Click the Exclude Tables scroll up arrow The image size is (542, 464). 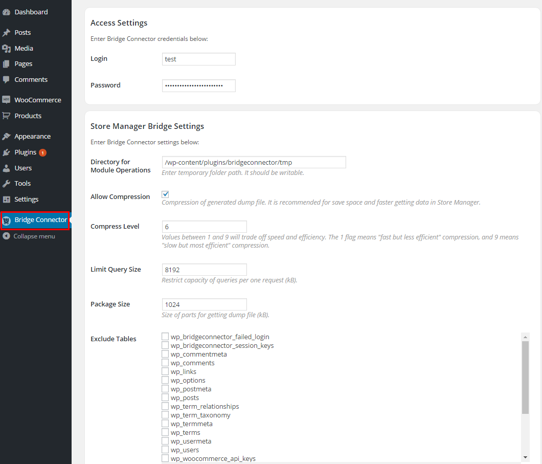pyautogui.click(x=526, y=337)
